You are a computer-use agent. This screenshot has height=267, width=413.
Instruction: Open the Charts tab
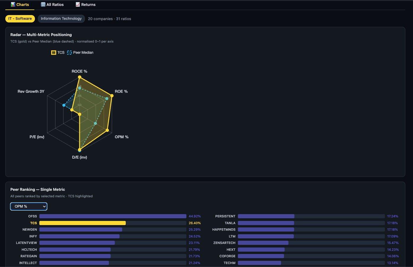(20, 5)
